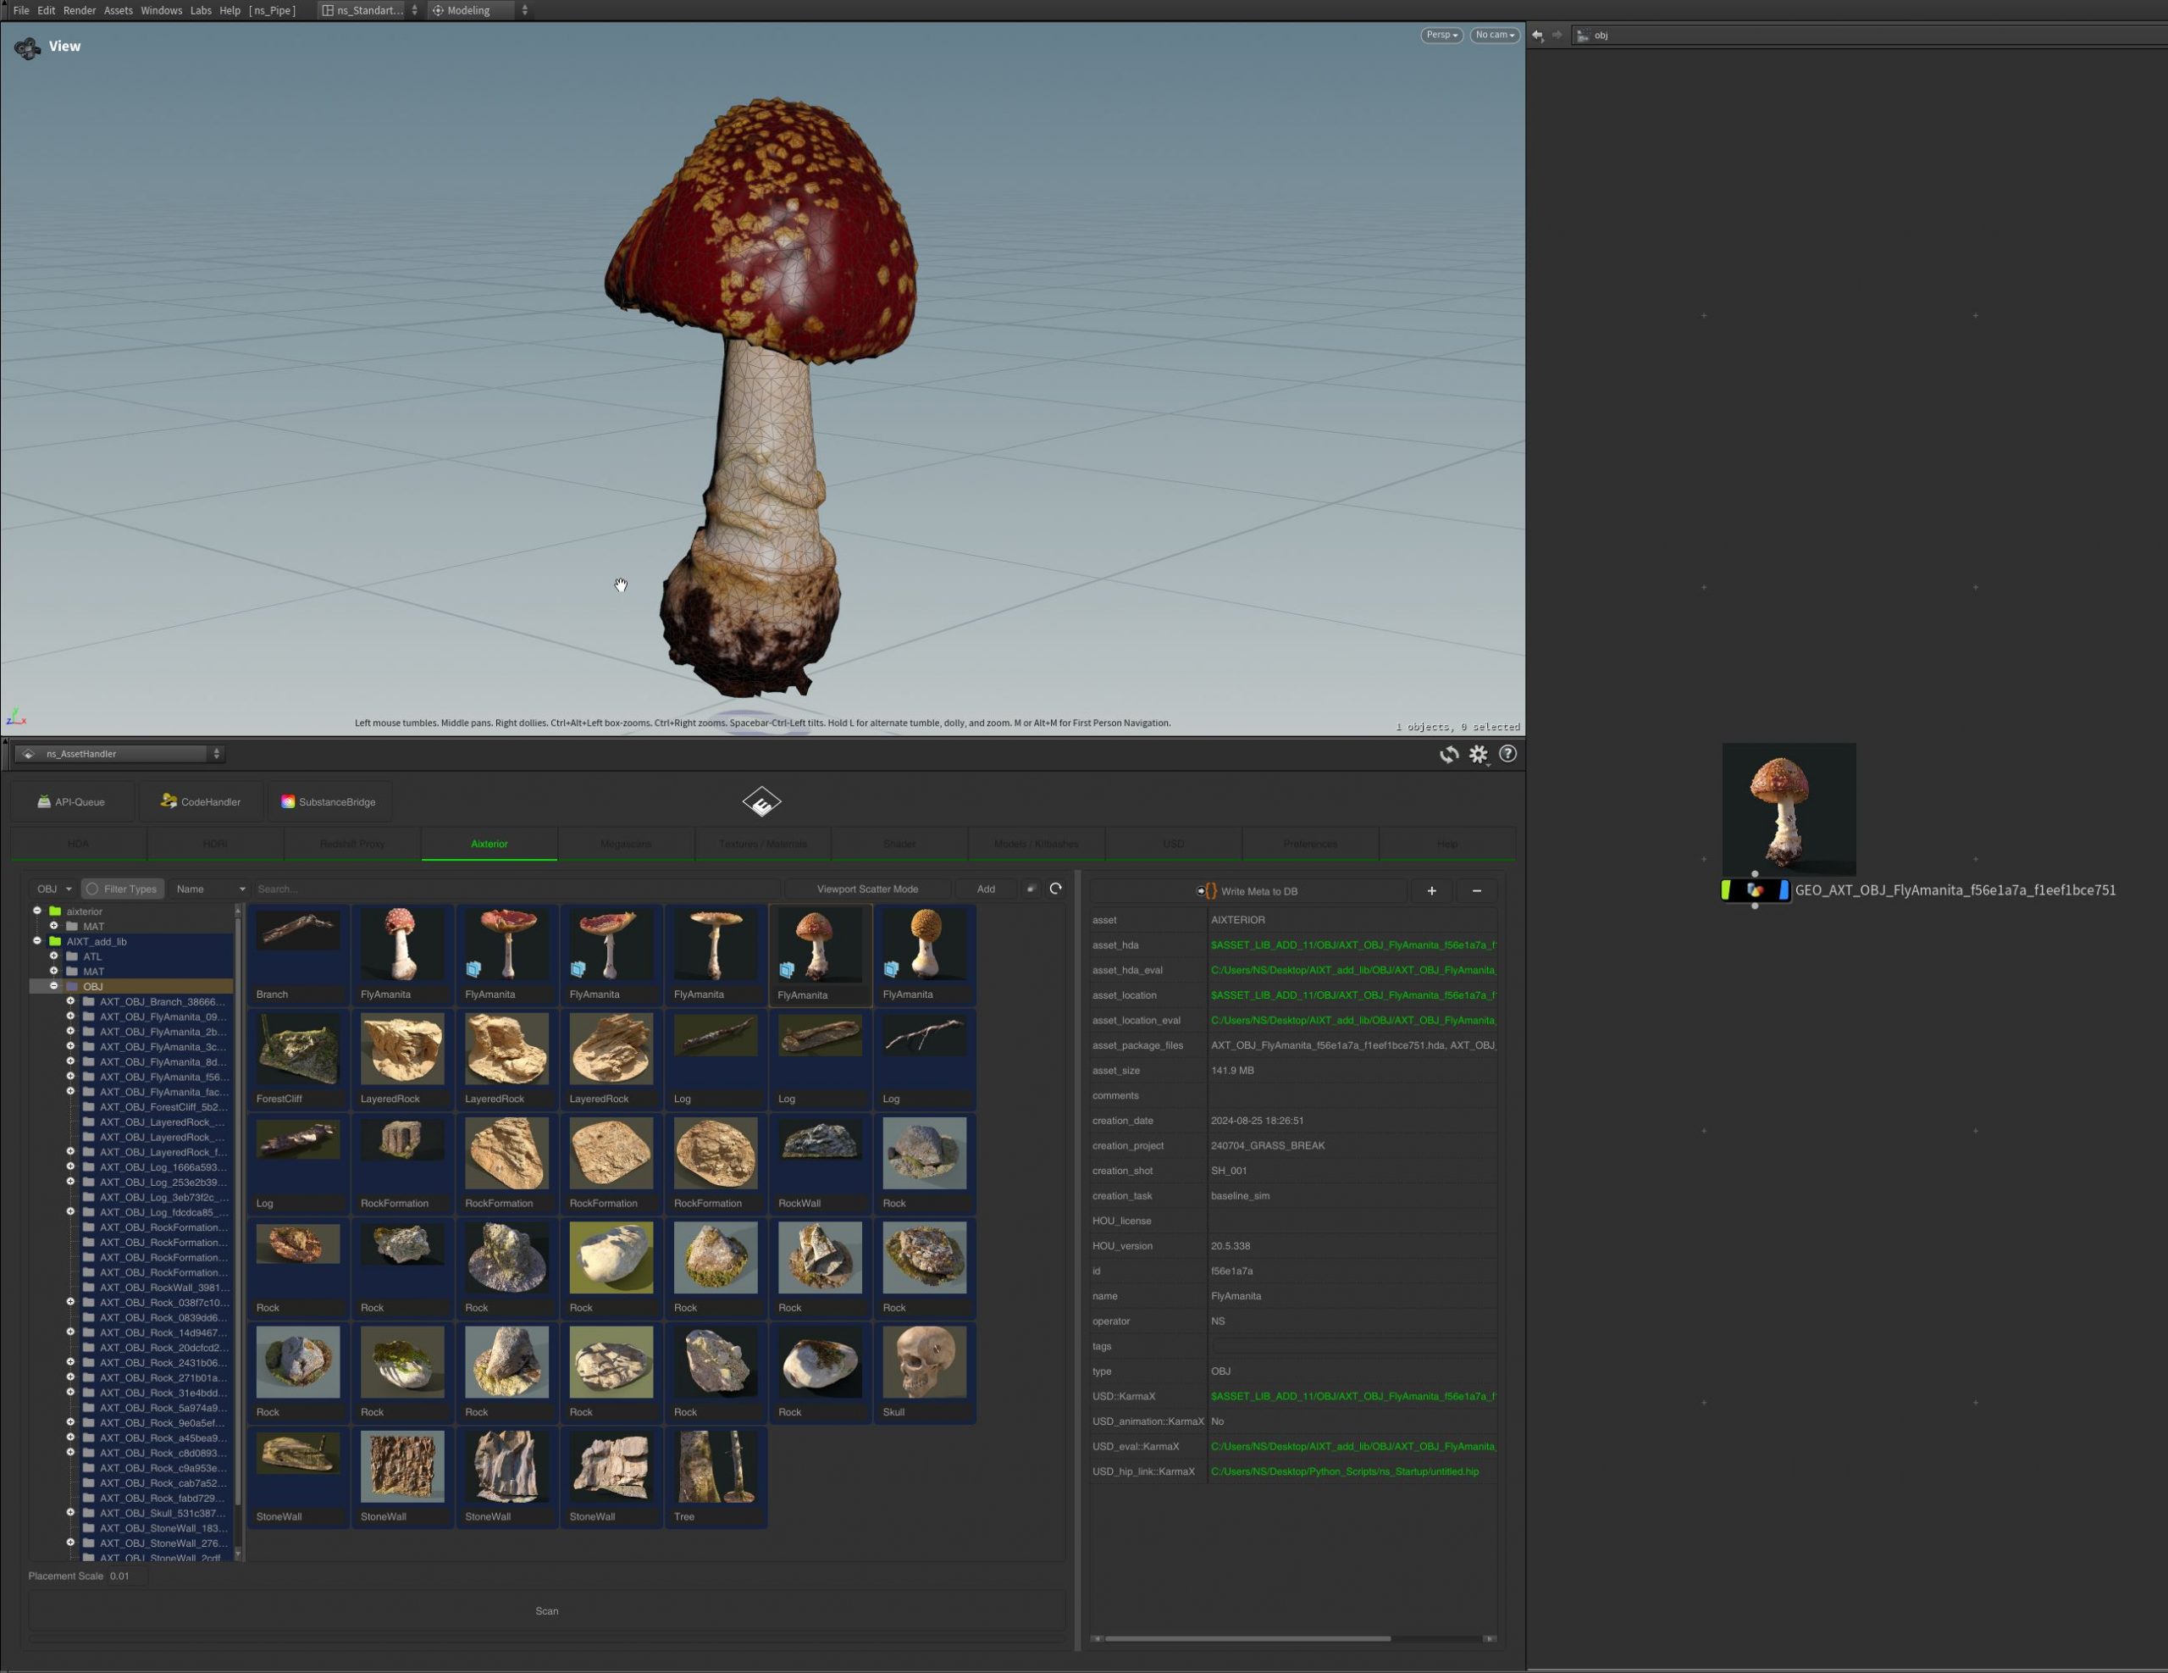Toggle the Filter Types radio button

coord(92,889)
